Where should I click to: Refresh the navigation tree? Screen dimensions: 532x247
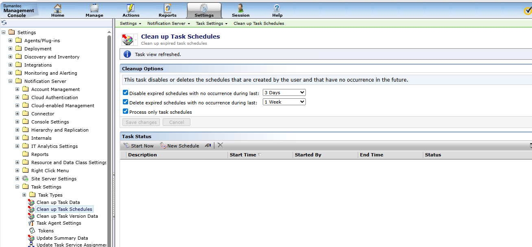tap(4, 23)
